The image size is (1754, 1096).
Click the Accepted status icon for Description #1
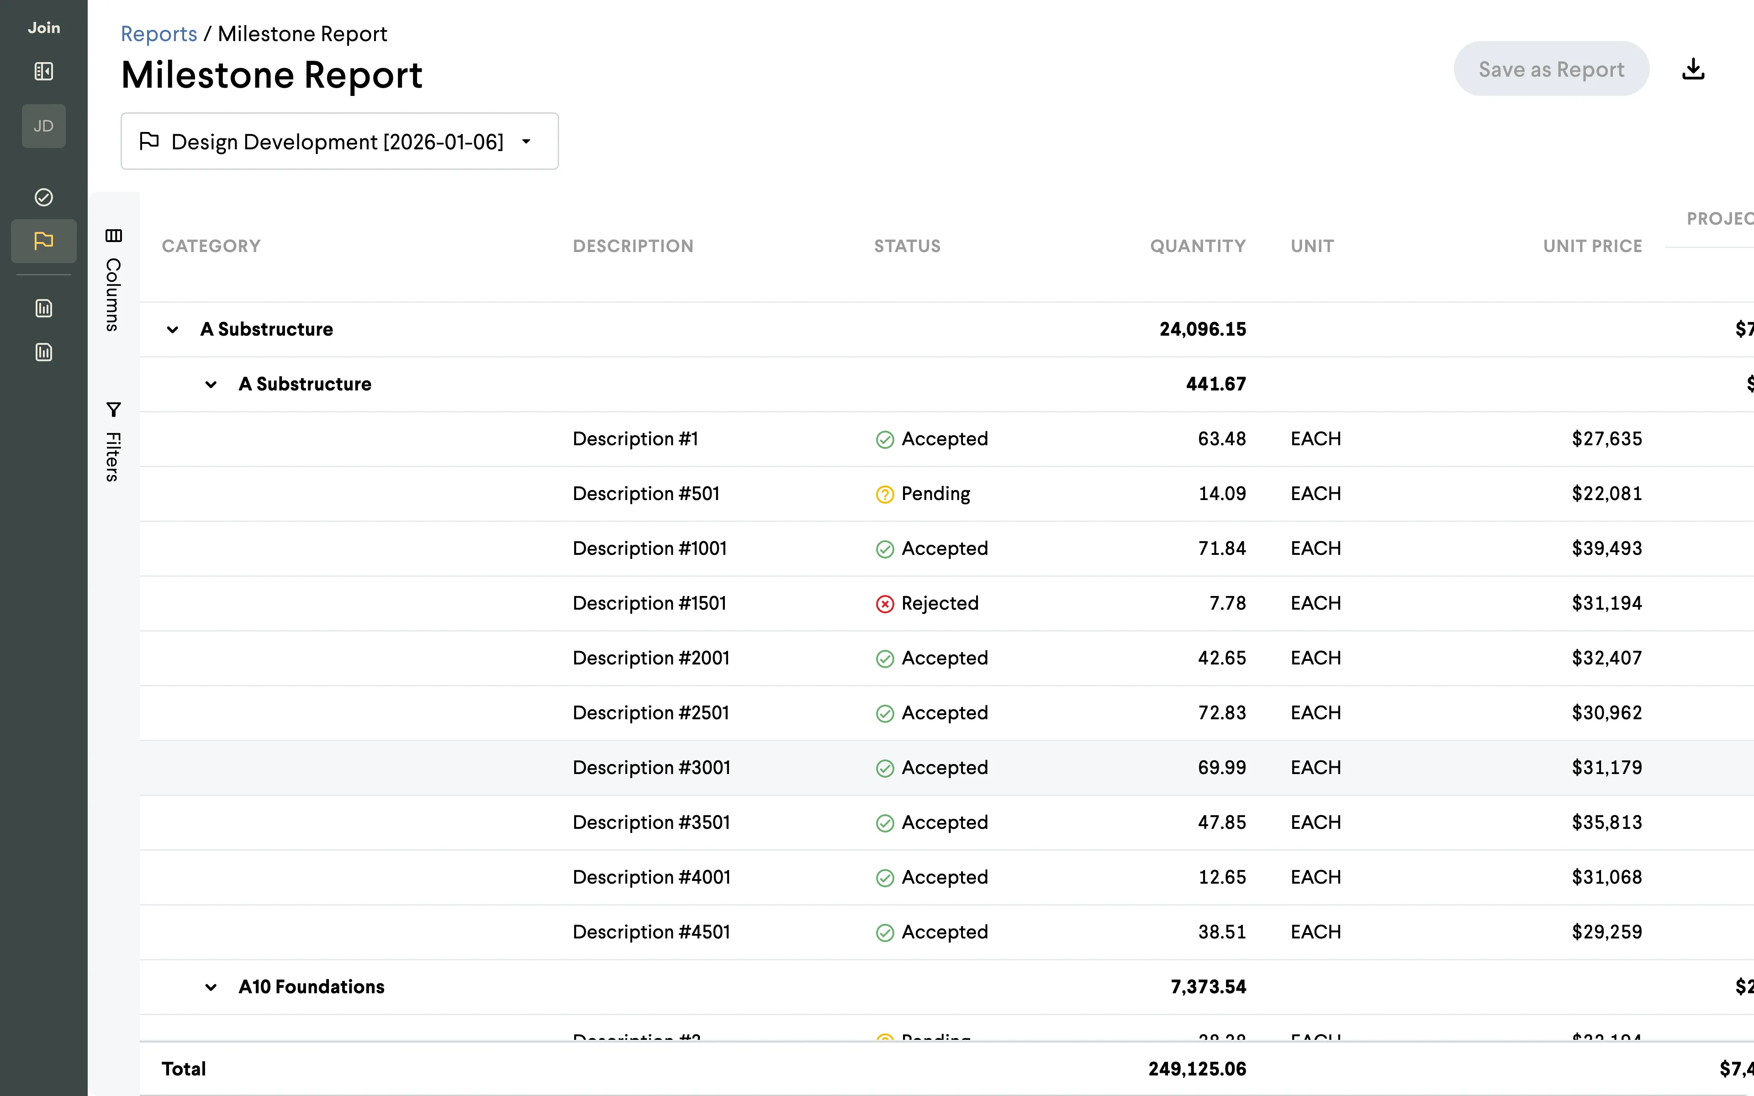tap(885, 439)
